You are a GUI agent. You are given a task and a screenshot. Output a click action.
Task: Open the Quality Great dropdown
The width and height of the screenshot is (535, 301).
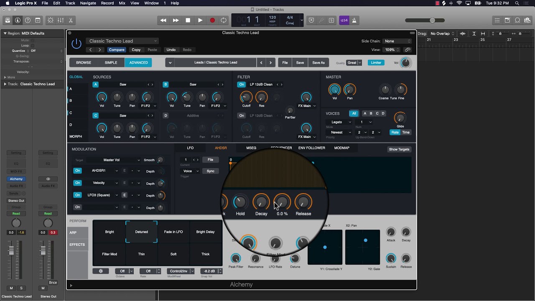[354, 63]
